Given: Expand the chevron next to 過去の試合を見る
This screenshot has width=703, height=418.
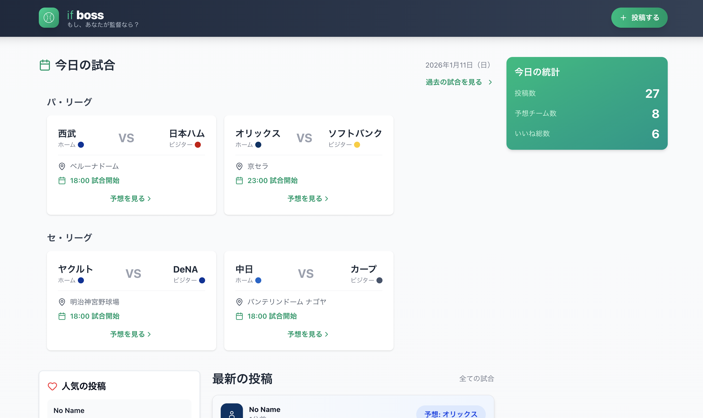Looking at the screenshot, I should (x=491, y=82).
